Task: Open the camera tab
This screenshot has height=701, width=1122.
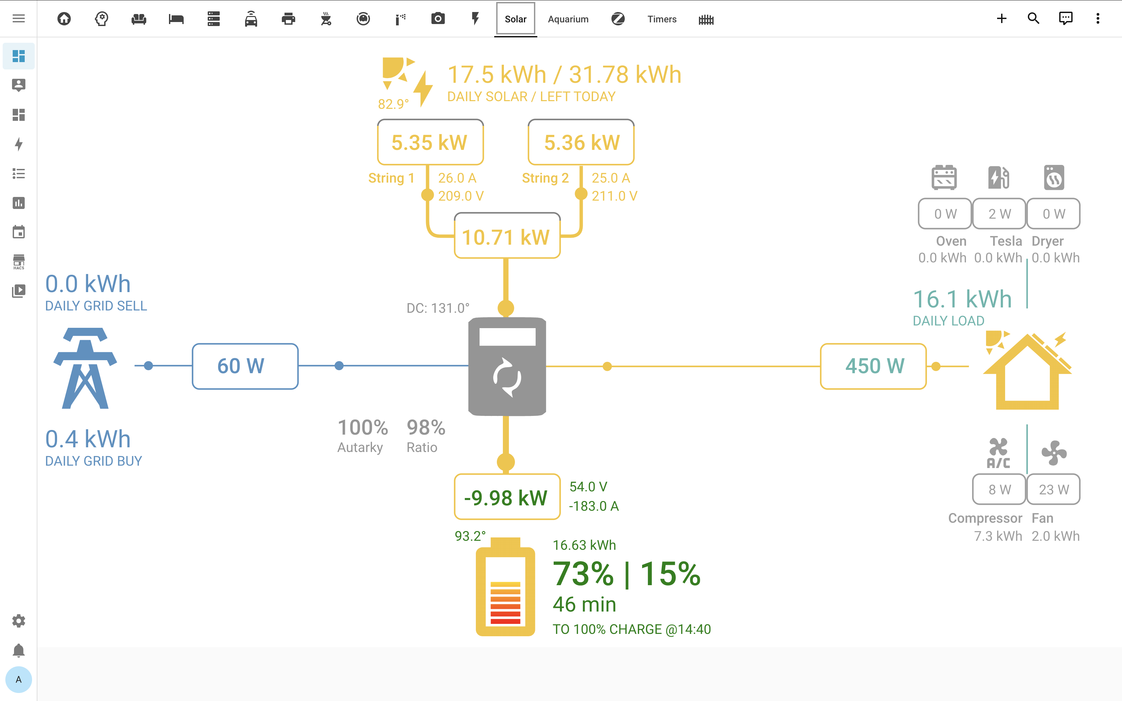Action: [x=438, y=19]
